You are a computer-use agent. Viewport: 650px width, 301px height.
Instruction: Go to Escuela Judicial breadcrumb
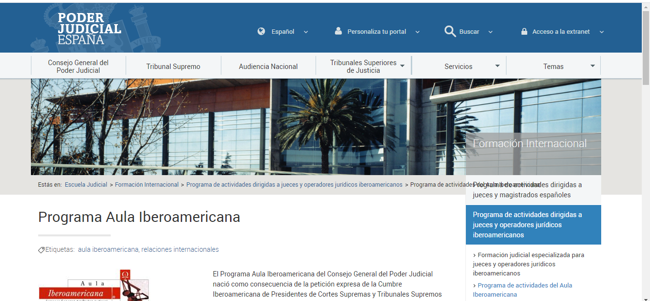tap(86, 185)
